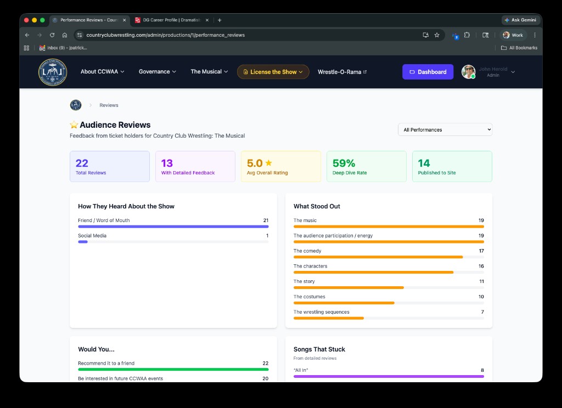Click the search-this-page icon right of extensions
The image size is (562, 408).
485,35
